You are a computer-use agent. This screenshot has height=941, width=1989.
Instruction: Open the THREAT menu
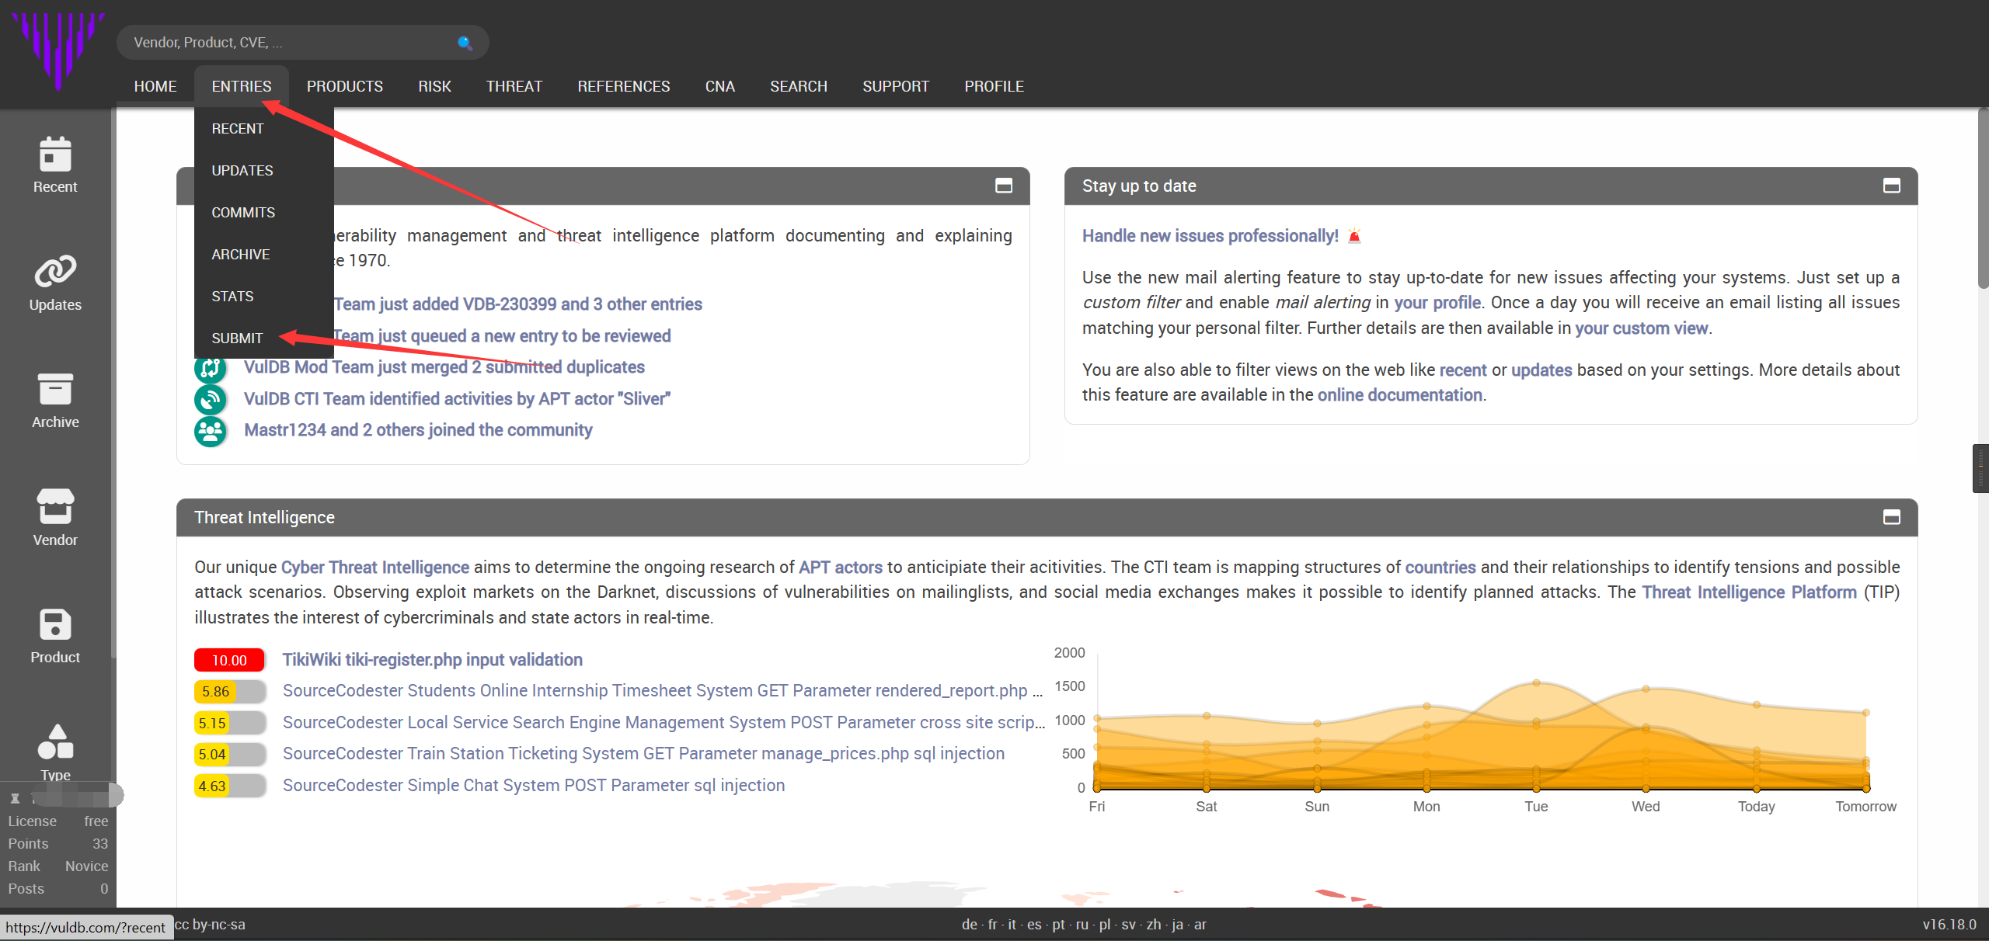point(514,86)
